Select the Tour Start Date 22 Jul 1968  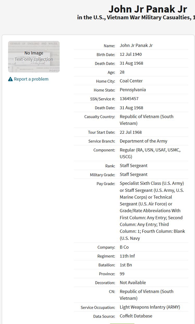pyautogui.click(x=131, y=132)
